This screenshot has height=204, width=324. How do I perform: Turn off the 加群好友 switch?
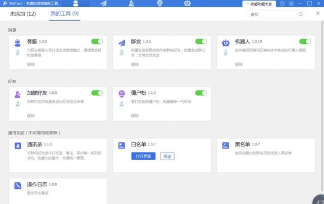[97, 93]
